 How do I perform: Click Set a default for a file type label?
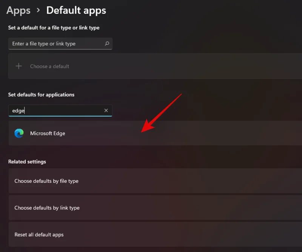(x=53, y=28)
